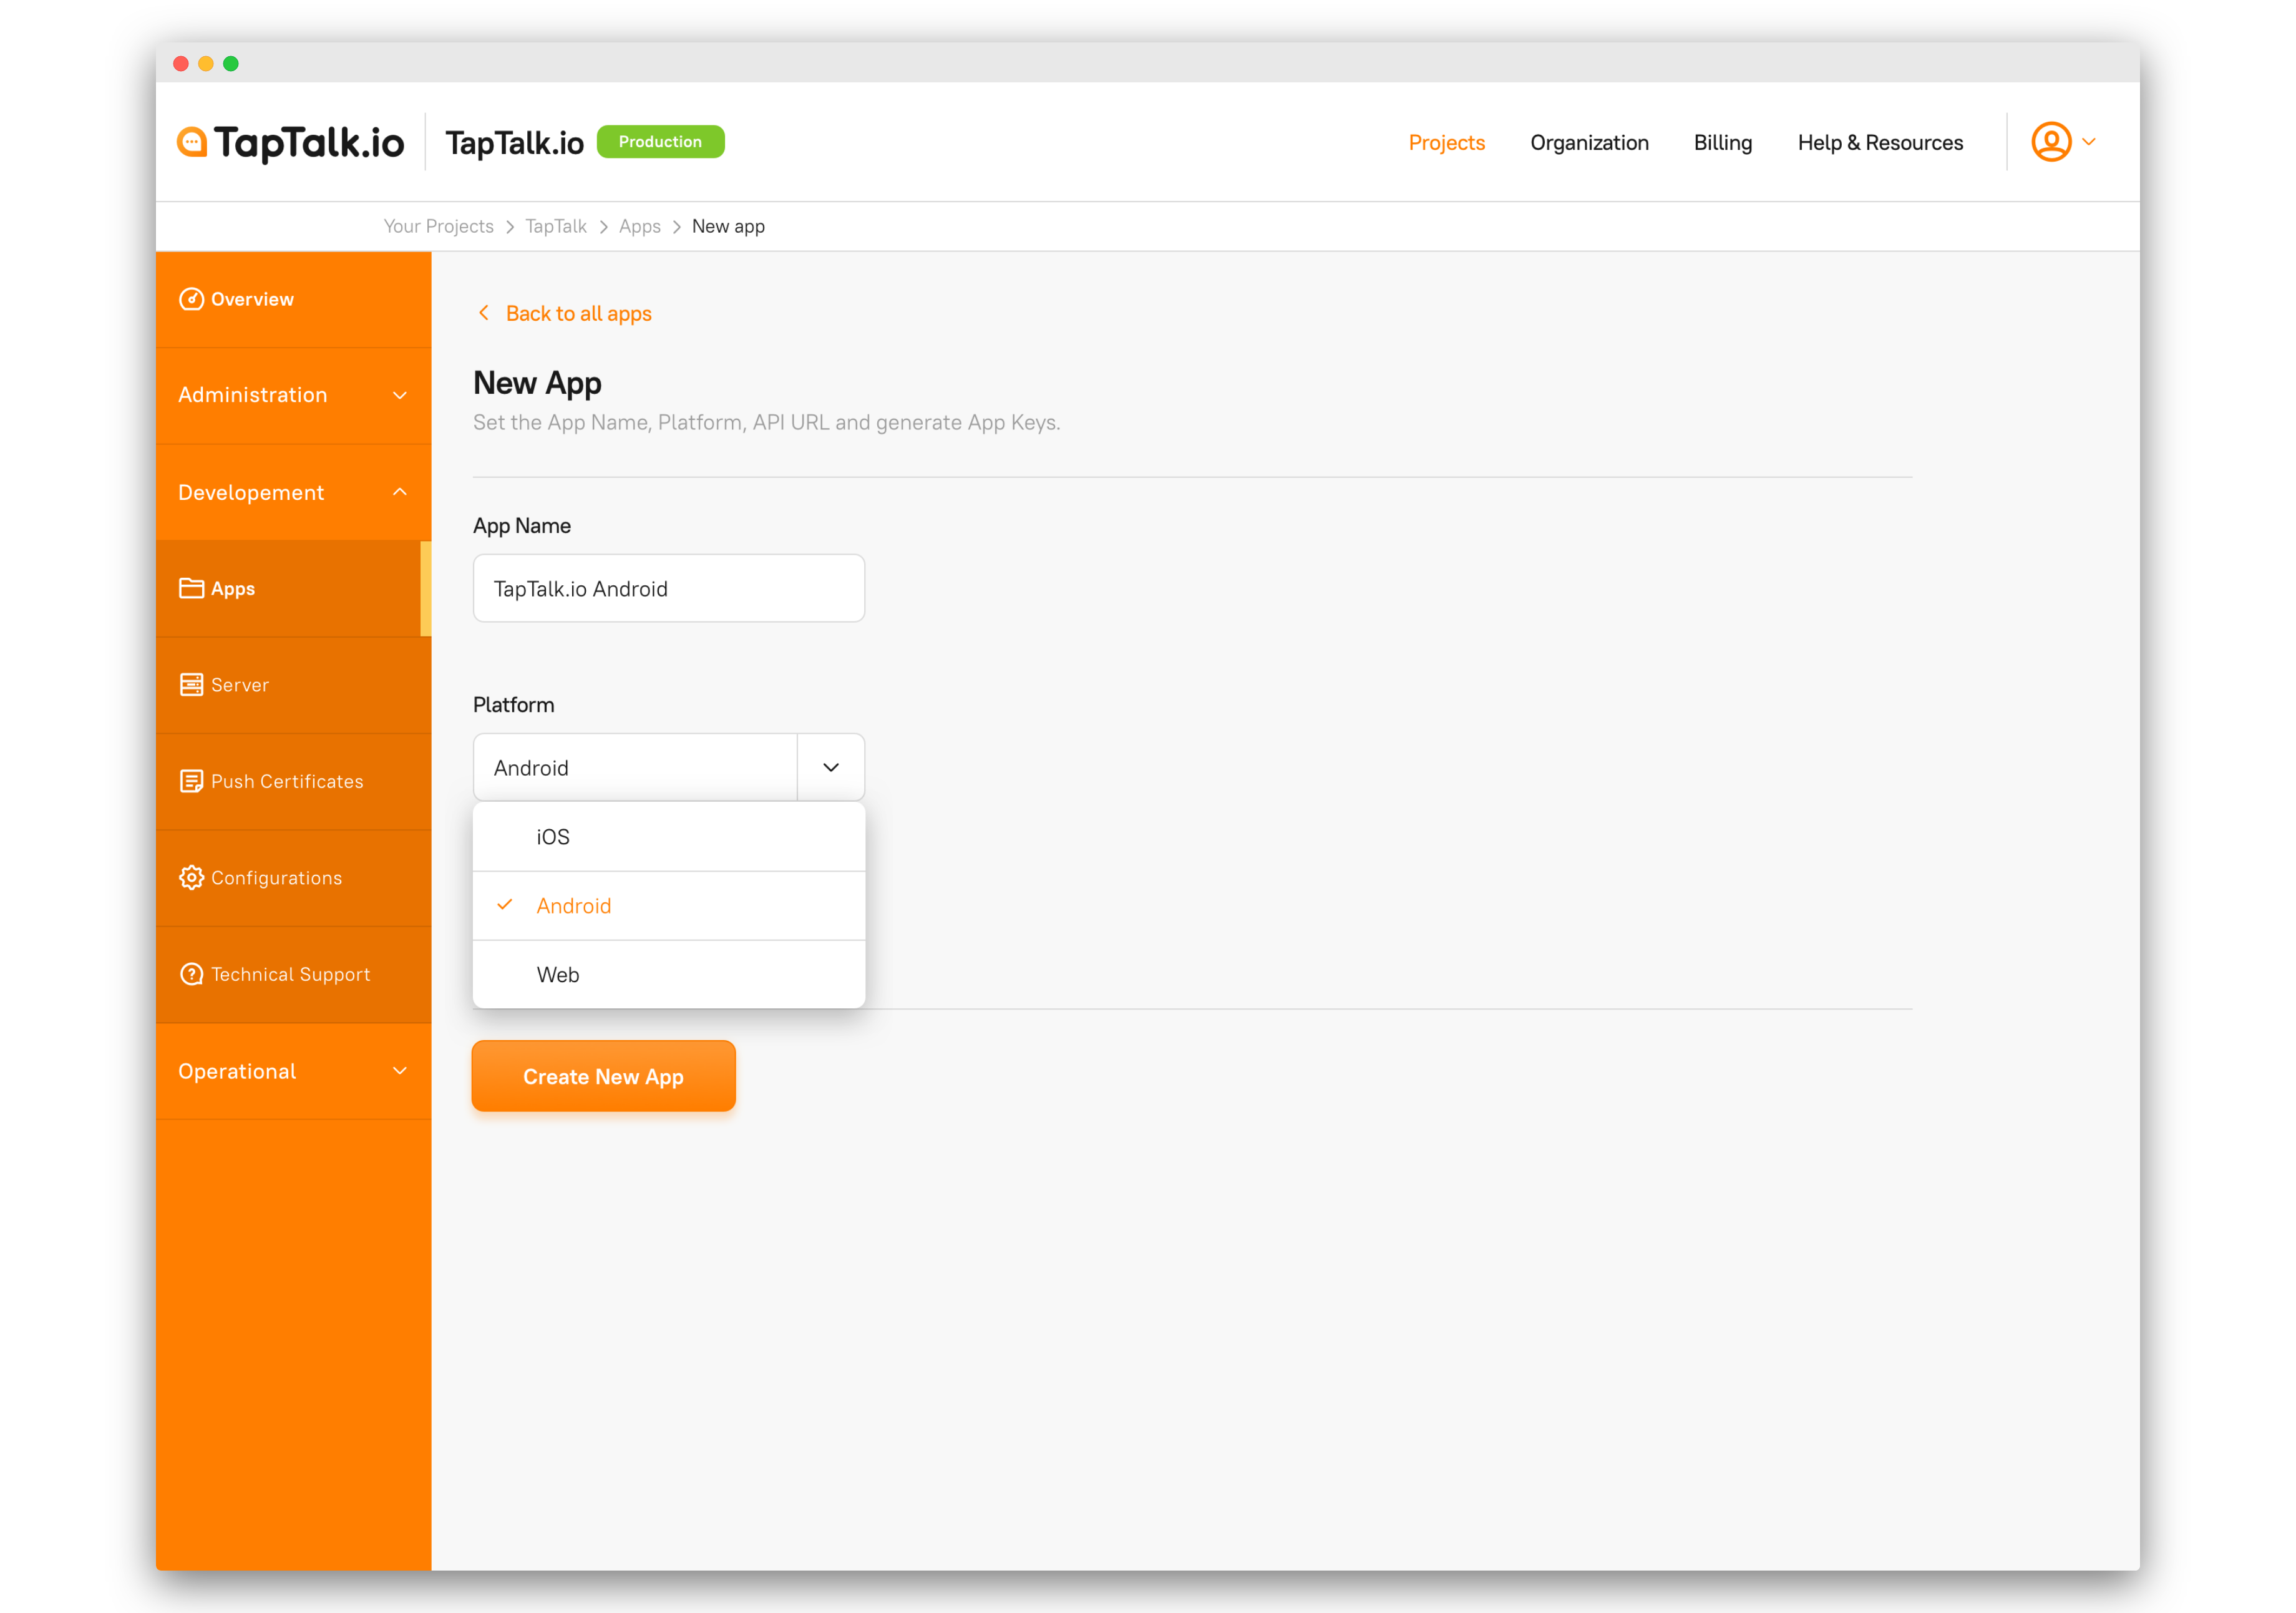Click the Your Projects breadcrumb
The width and height of the screenshot is (2296, 1613).
point(439,226)
